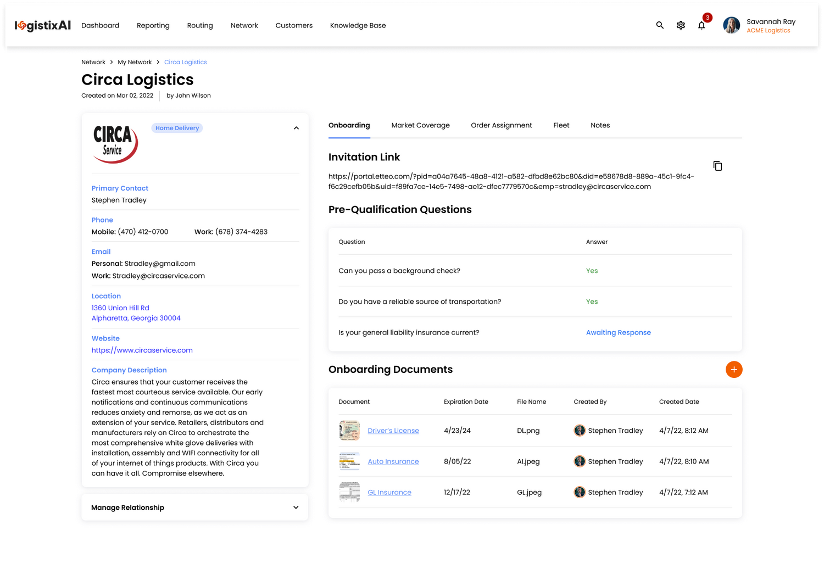Click the logistixAI logo
Screen dimensions: 824x580
click(43, 25)
